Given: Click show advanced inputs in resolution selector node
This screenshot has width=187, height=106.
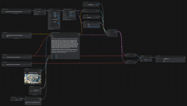Looking at the screenshot, I should click(x=35, y=95).
